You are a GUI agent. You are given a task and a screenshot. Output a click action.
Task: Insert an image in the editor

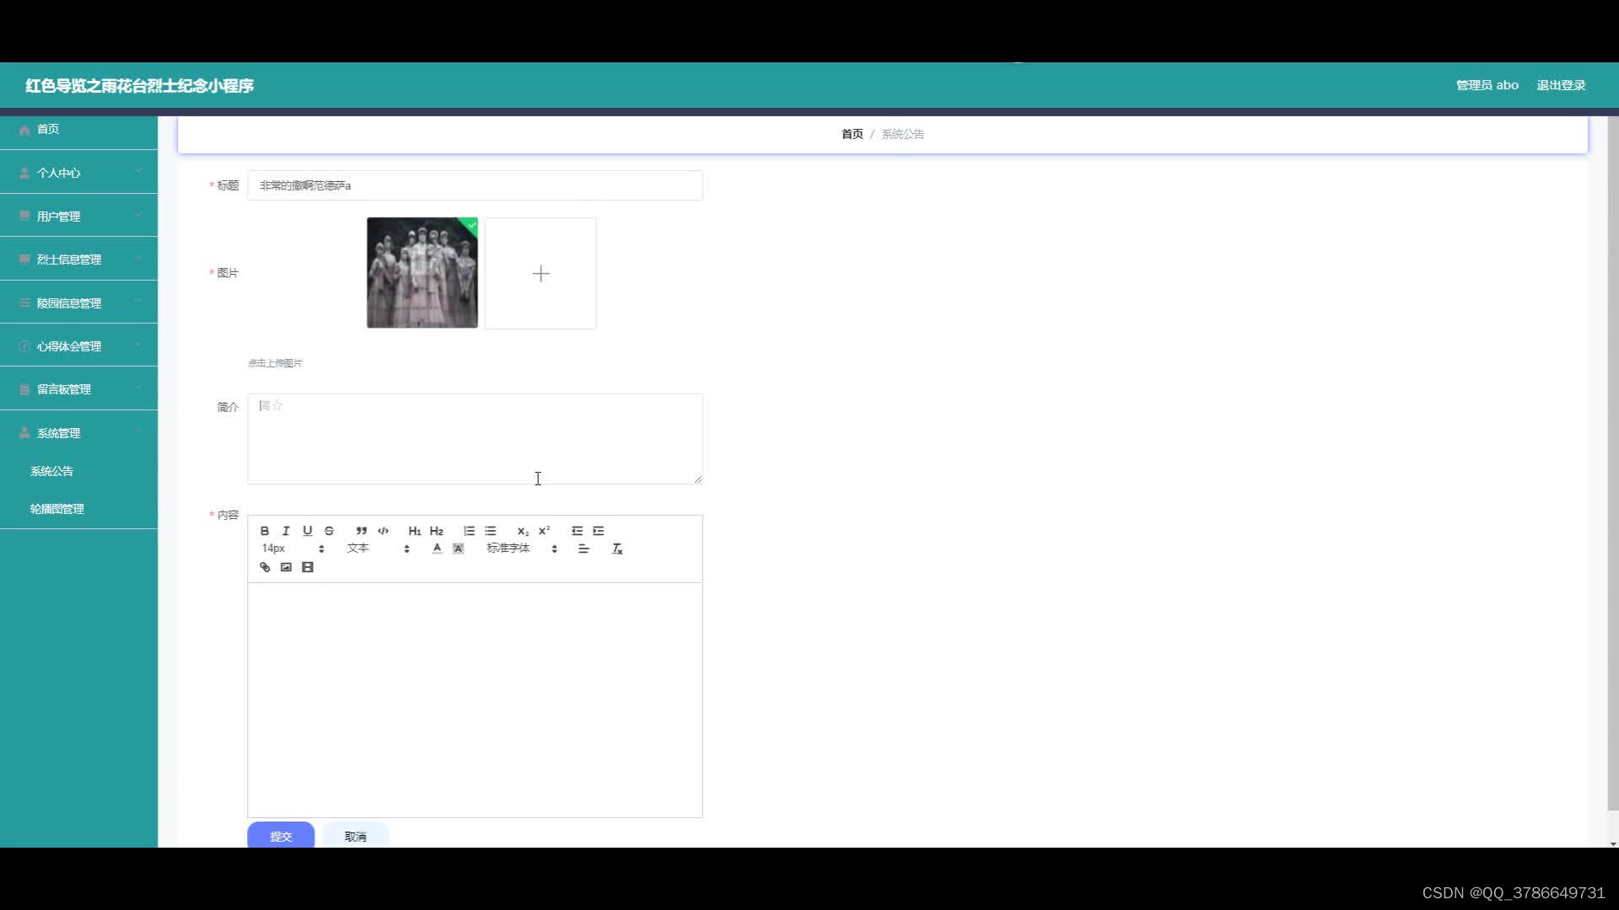286,567
